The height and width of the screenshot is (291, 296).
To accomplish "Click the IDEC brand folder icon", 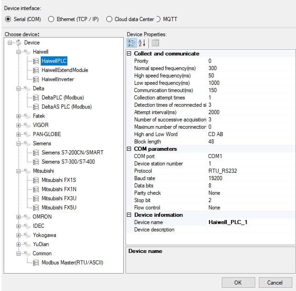I will (x=27, y=226).
